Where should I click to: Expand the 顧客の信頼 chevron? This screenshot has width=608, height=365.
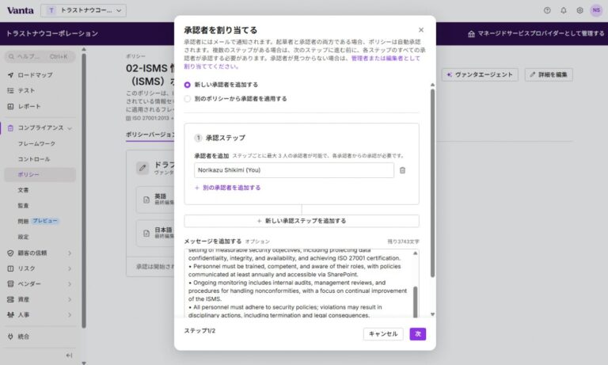70,253
